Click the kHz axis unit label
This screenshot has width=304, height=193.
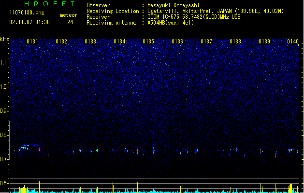4,39
